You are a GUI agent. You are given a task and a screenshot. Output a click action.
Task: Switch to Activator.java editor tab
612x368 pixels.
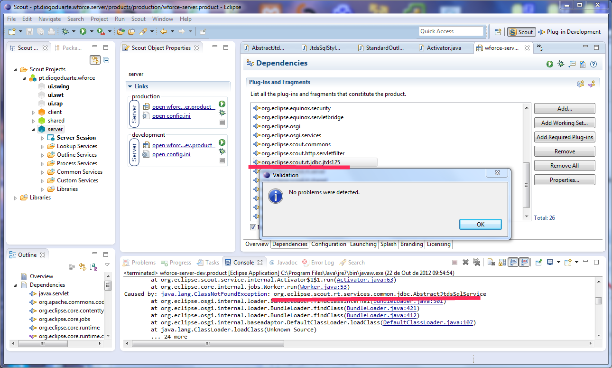coord(444,48)
